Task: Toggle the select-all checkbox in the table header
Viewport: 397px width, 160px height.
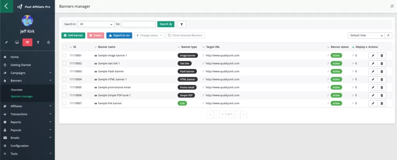Action: (x=64, y=47)
